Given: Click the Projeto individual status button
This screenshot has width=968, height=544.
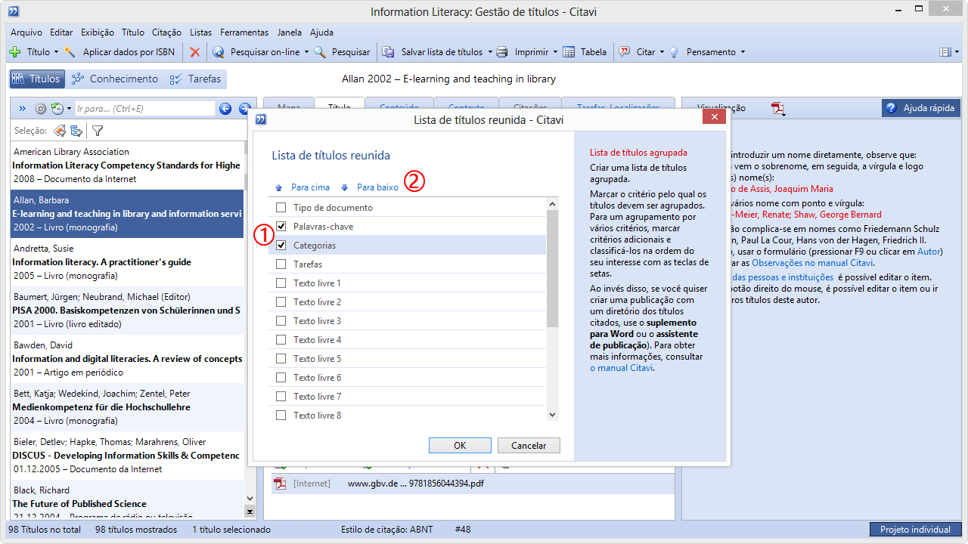Looking at the screenshot, I should tap(915, 530).
